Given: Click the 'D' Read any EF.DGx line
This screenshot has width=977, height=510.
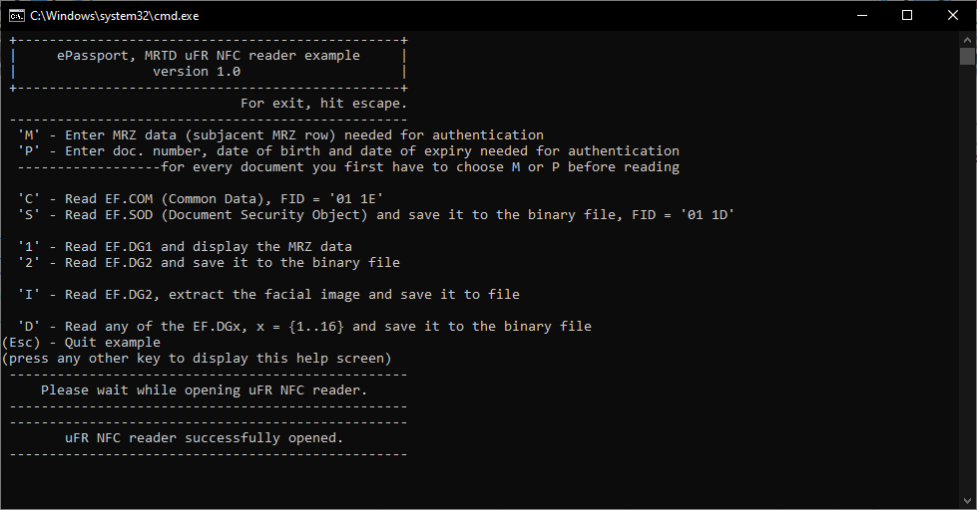Looking at the screenshot, I should click(304, 327).
